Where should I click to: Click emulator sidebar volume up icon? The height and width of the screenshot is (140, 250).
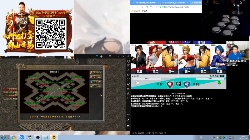128,75
